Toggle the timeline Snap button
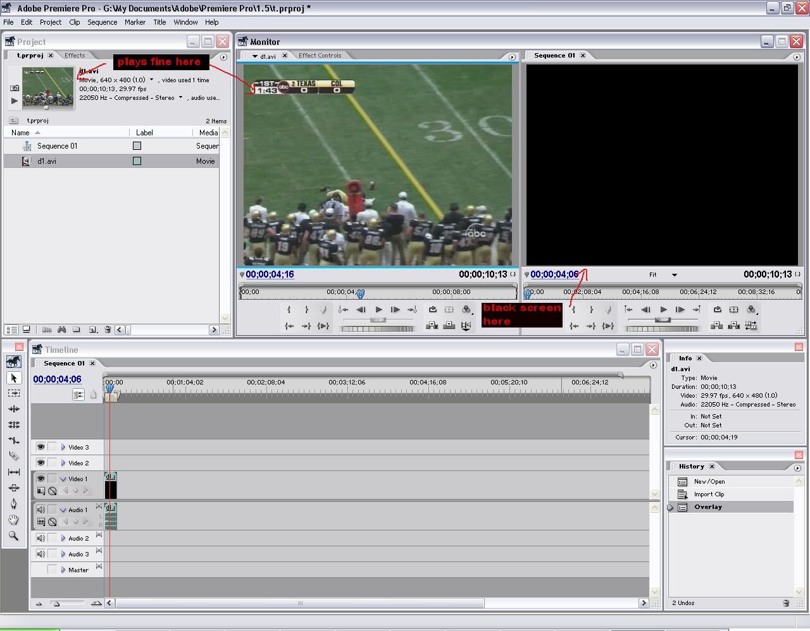The image size is (810, 631). (78, 395)
